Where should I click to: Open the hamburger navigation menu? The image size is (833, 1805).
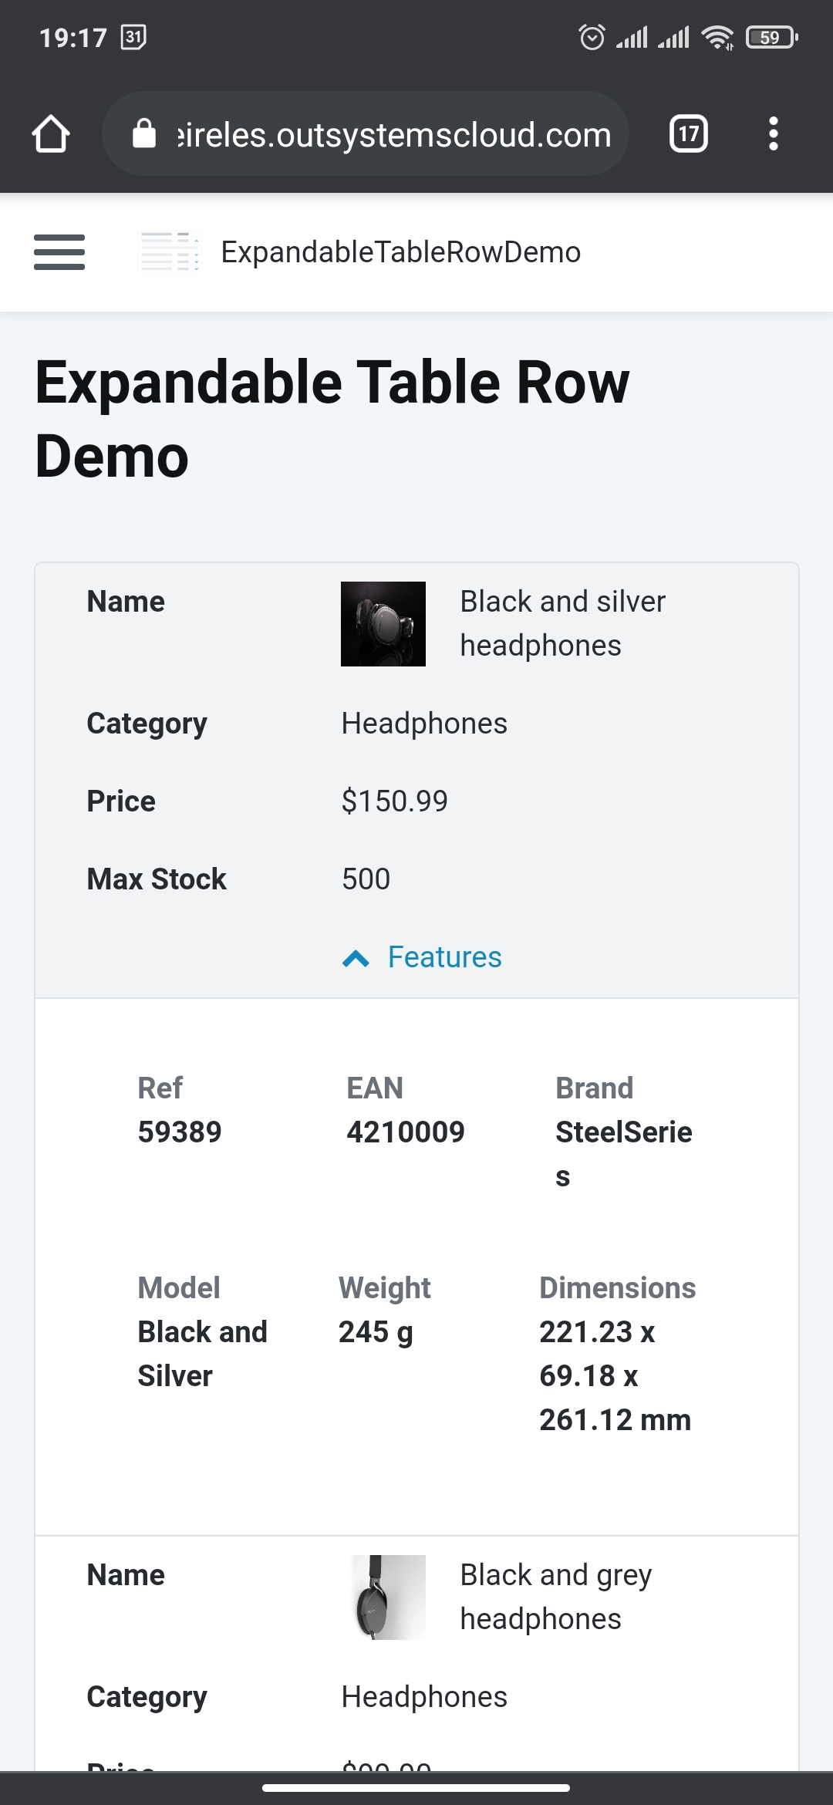coord(59,252)
